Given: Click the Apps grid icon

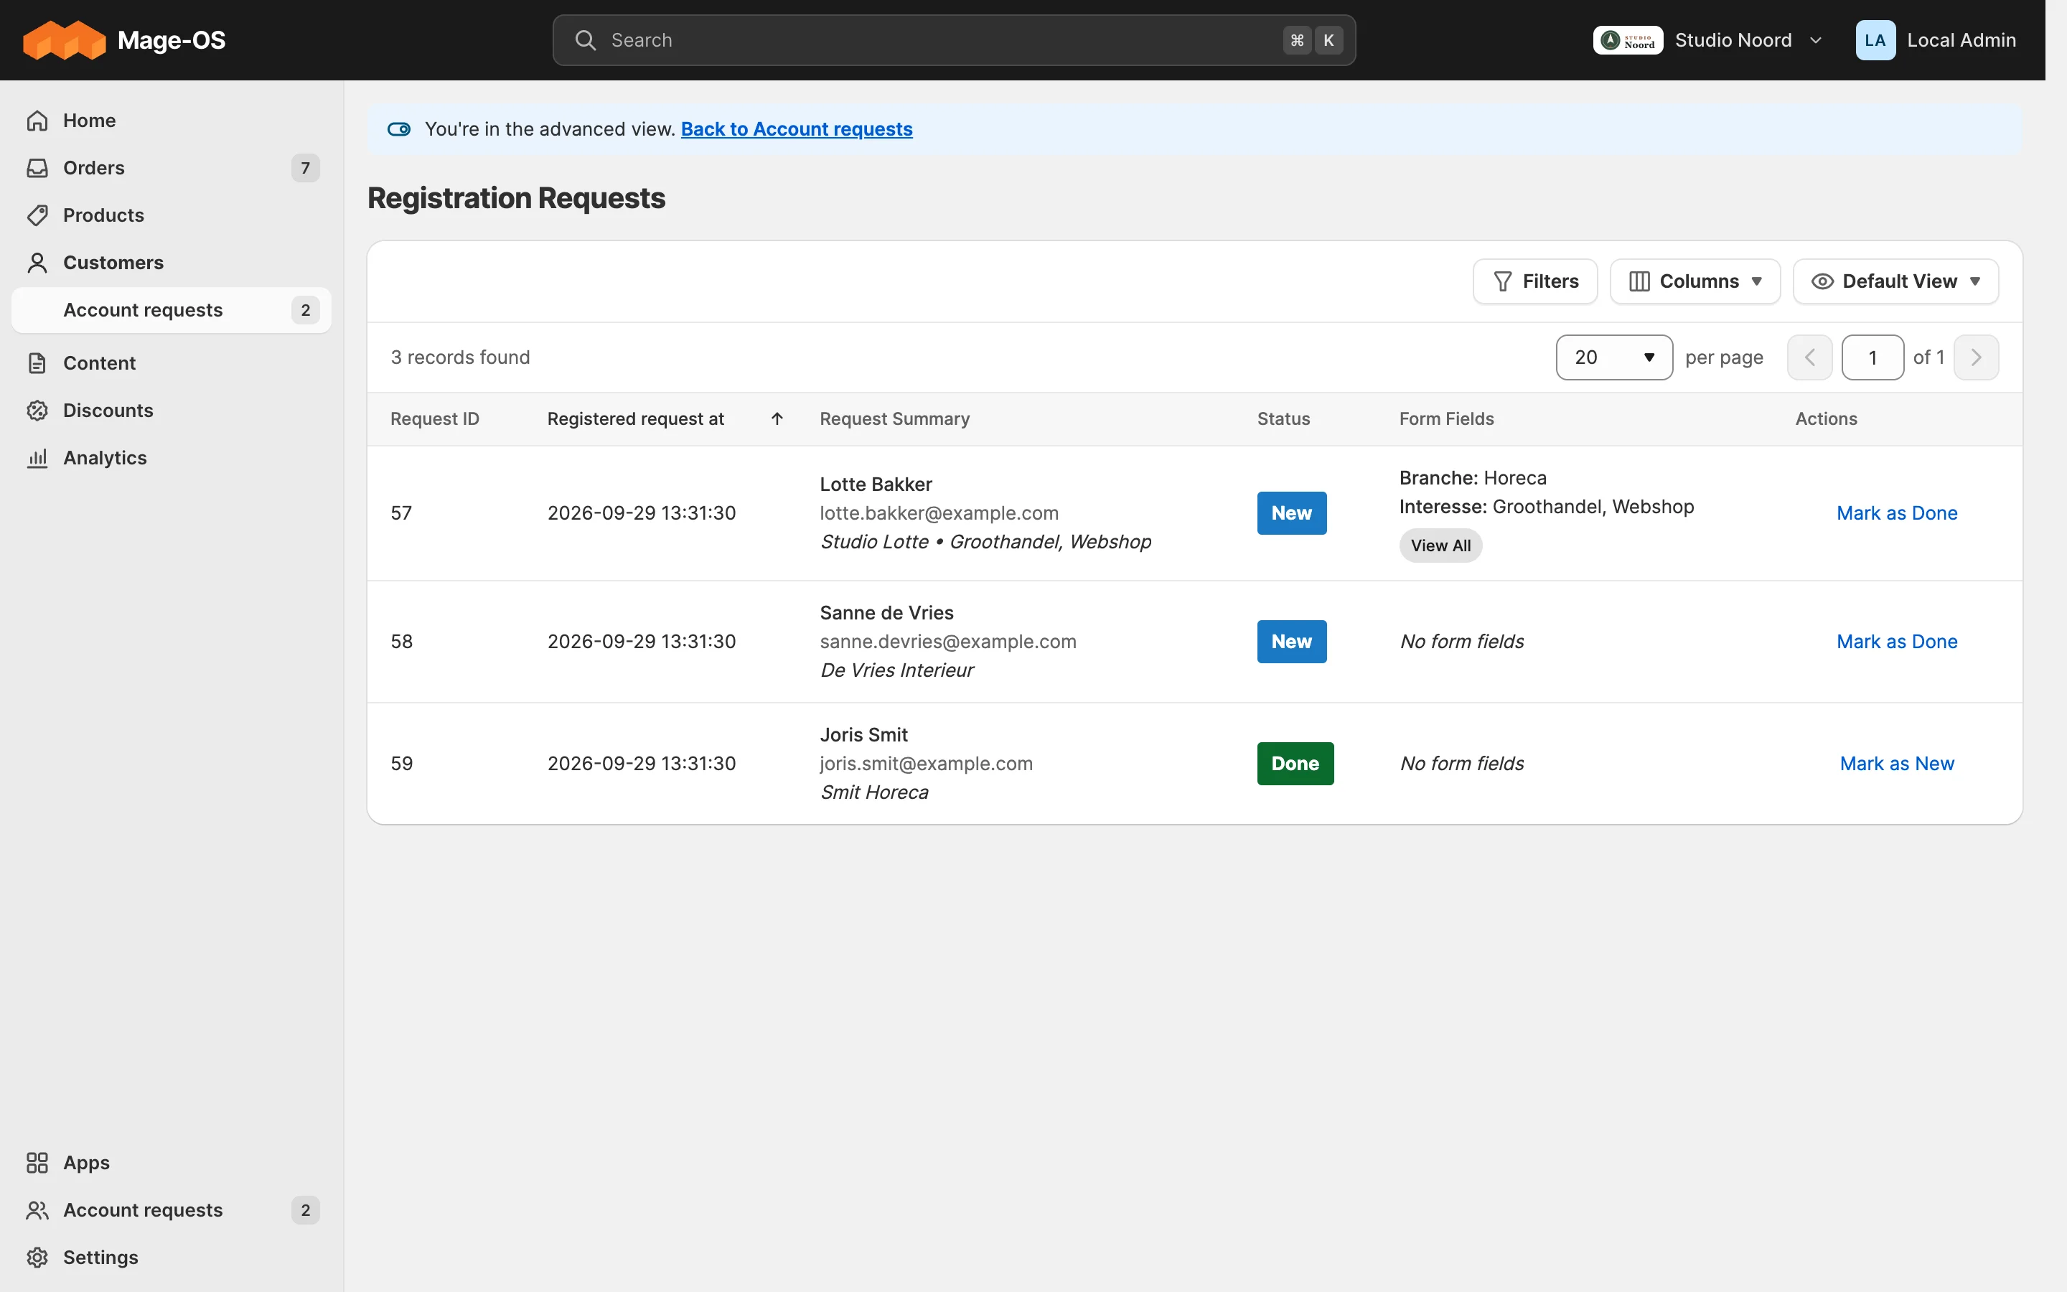Looking at the screenshot, I should pyautogui.click(x=37, y=1162).
